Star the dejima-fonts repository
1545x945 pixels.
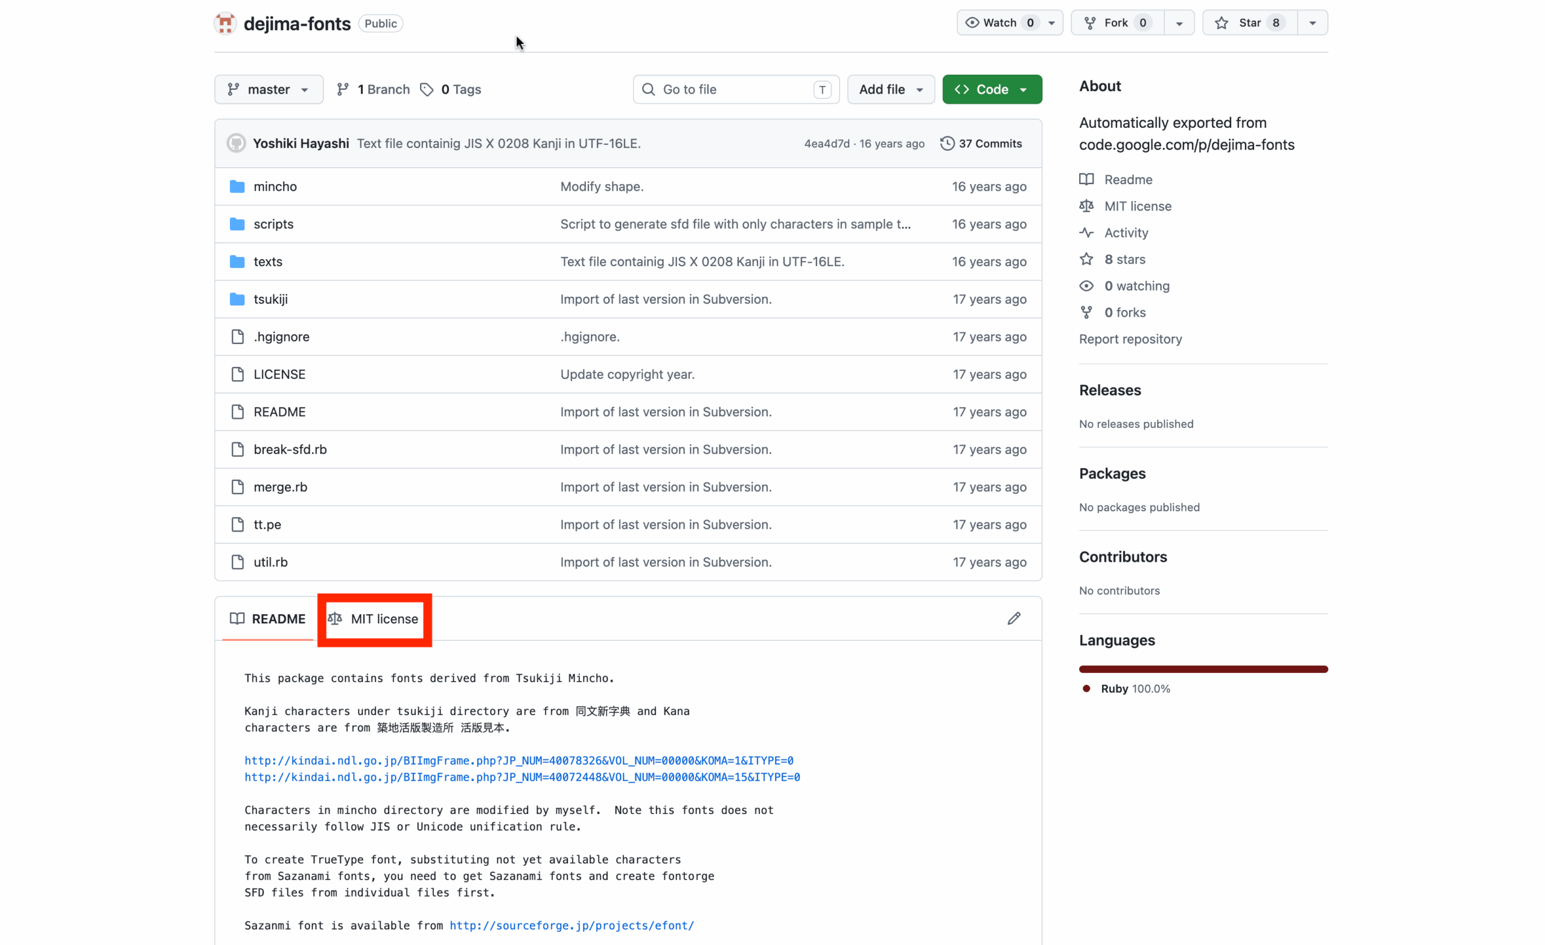click(1249, 23)
